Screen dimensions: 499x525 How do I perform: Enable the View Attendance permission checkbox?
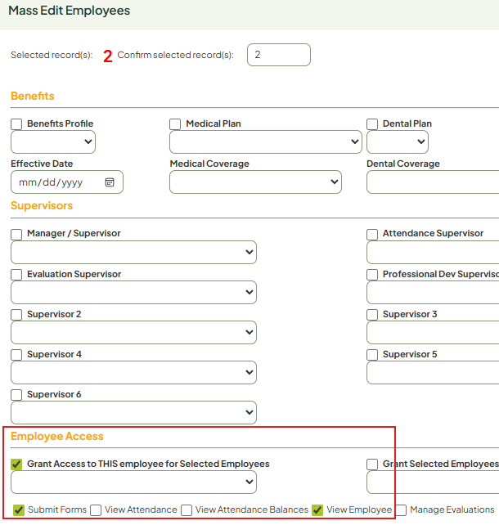click(x=96, y=510)
